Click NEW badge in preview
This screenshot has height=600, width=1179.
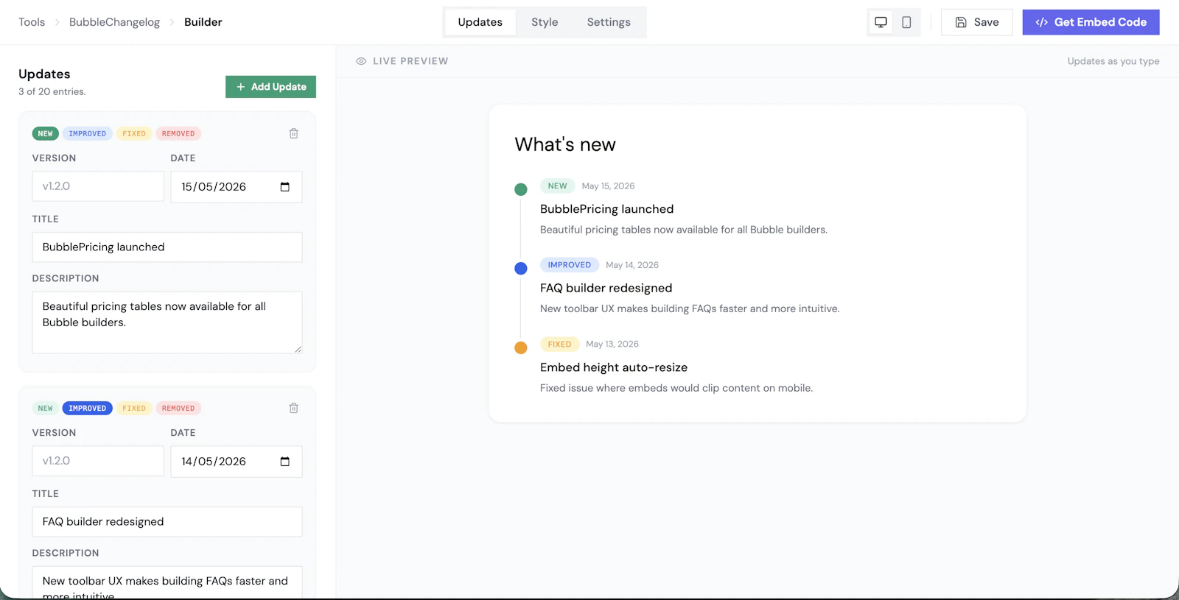click(558, 186)
